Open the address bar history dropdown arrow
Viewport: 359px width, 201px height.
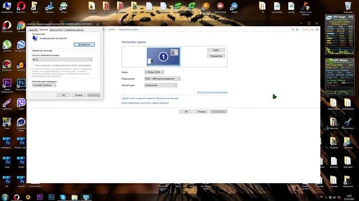[293, 30]
